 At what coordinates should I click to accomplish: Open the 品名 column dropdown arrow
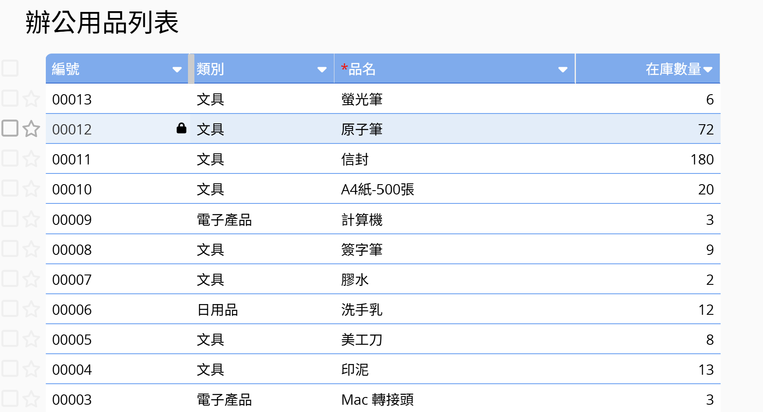(563, 69)
